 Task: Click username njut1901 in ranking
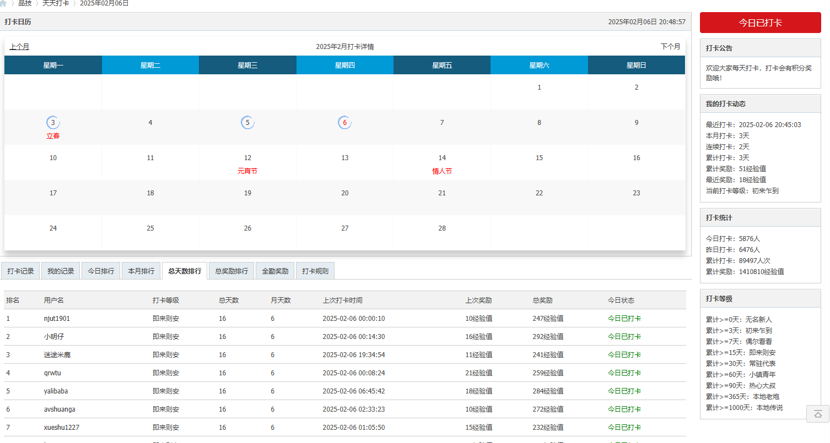pyautogui.click(x=57, y=319)
